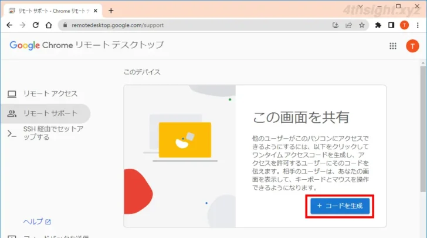Screen dimensions: 427x238
Task: Open SSH 経由でセットアップする in sidebar
Action: click(x=45, y=133)
